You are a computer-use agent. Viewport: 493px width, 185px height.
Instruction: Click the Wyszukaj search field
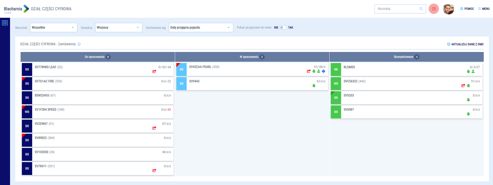click(396, 9)
